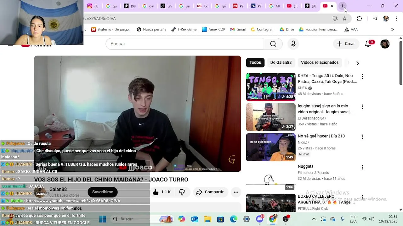This screenshot has height=226, width=403.
Task: Open the BOXEO CALLEJERO ARGENTINA video thumbnail
Action: tap(271, 203)
